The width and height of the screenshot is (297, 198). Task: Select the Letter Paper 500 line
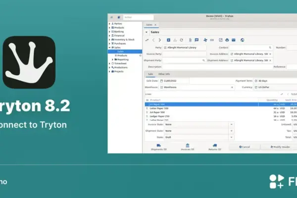(x=221, y=108)
